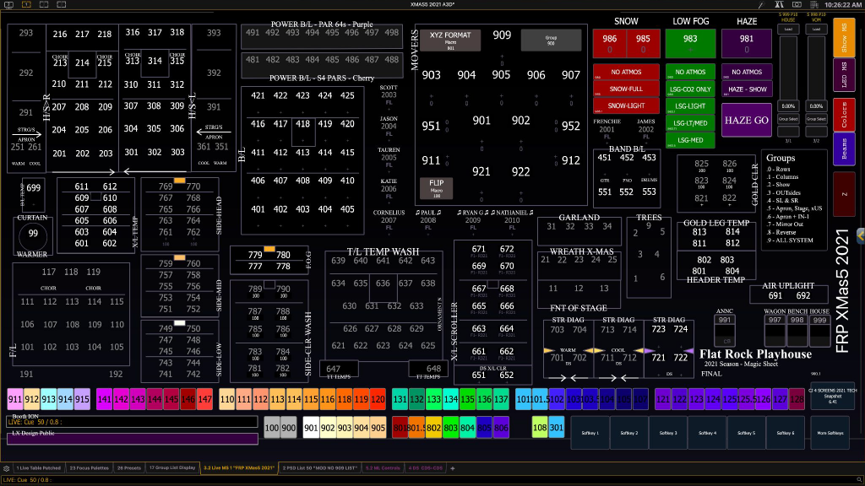Click red NO ATMOS under SNOW
The height and width of the screenshot is (486, 865).
[x=626, y=72]
